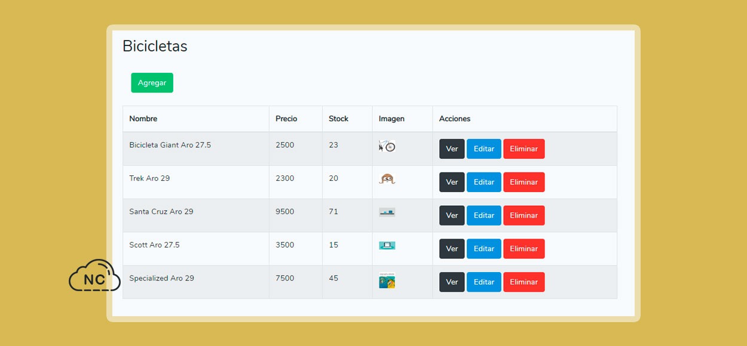Click the stock value 15

[x=333, y=245]
